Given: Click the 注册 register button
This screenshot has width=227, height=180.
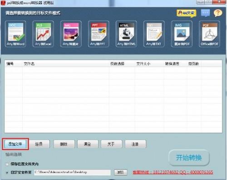Looking at the screenshot, I should (135, 144).
